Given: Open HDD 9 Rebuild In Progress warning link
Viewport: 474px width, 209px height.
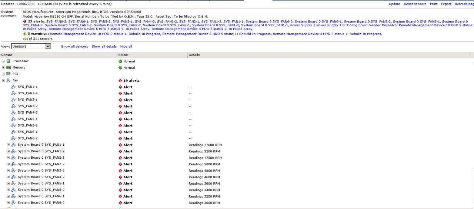Looking at the screenshot, I should [x=105, y=34].
